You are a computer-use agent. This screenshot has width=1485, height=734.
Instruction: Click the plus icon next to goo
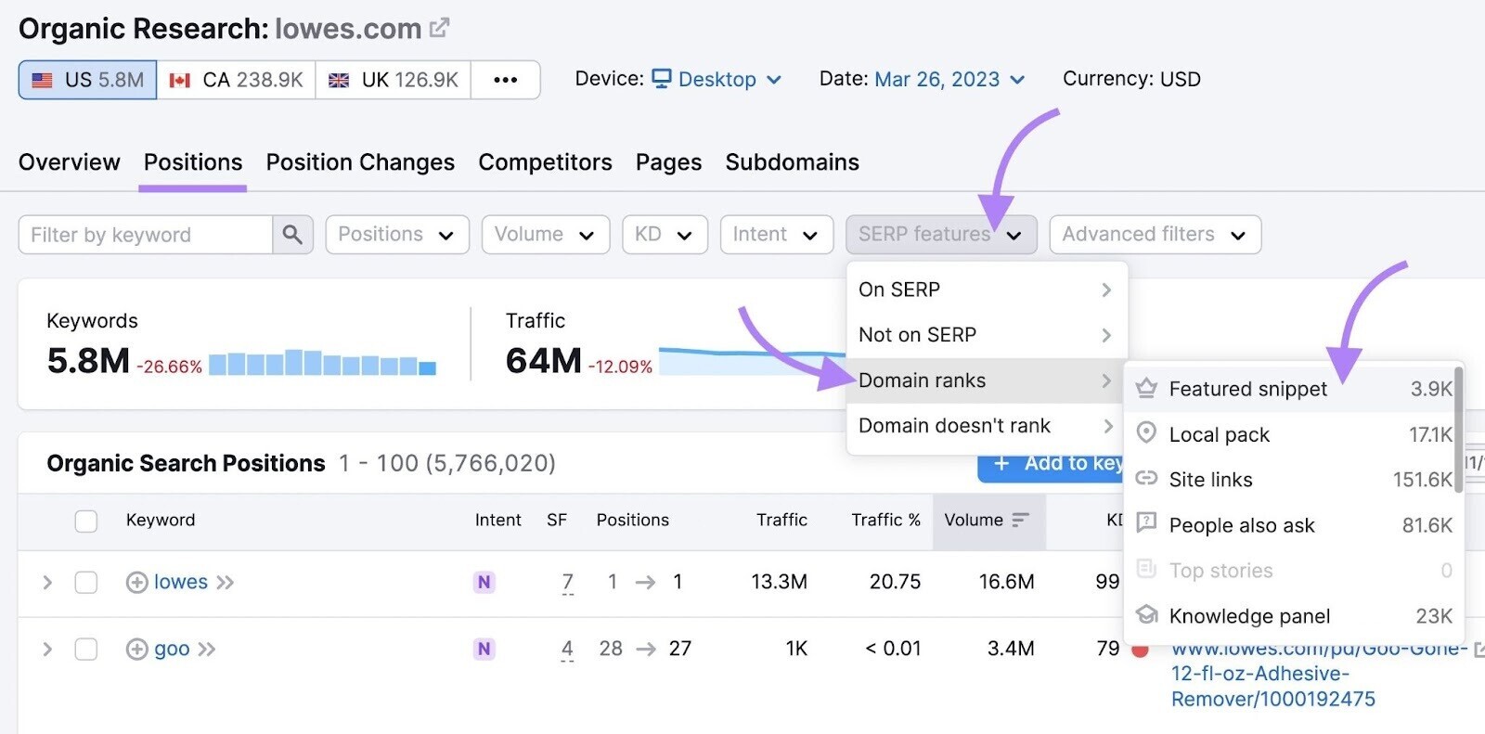click(x=136, y=649)
